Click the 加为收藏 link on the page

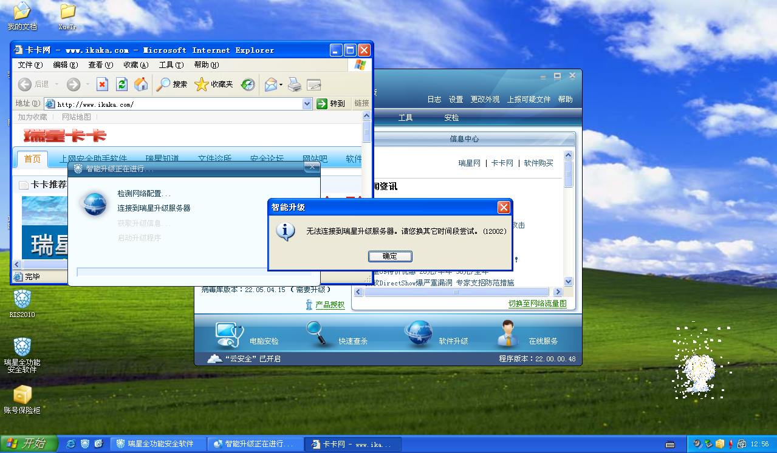pyautogui.click(x=32, y=117)
